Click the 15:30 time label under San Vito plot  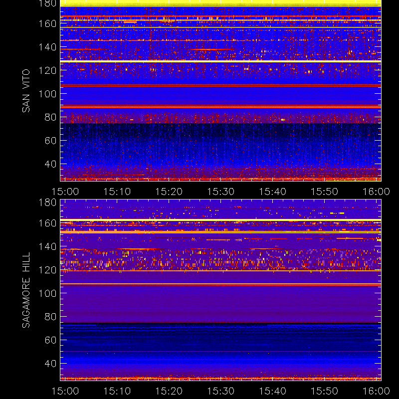point(220,192)
